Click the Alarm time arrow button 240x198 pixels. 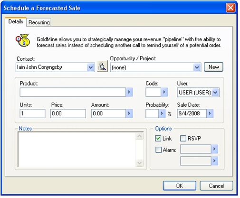[214, 161]
